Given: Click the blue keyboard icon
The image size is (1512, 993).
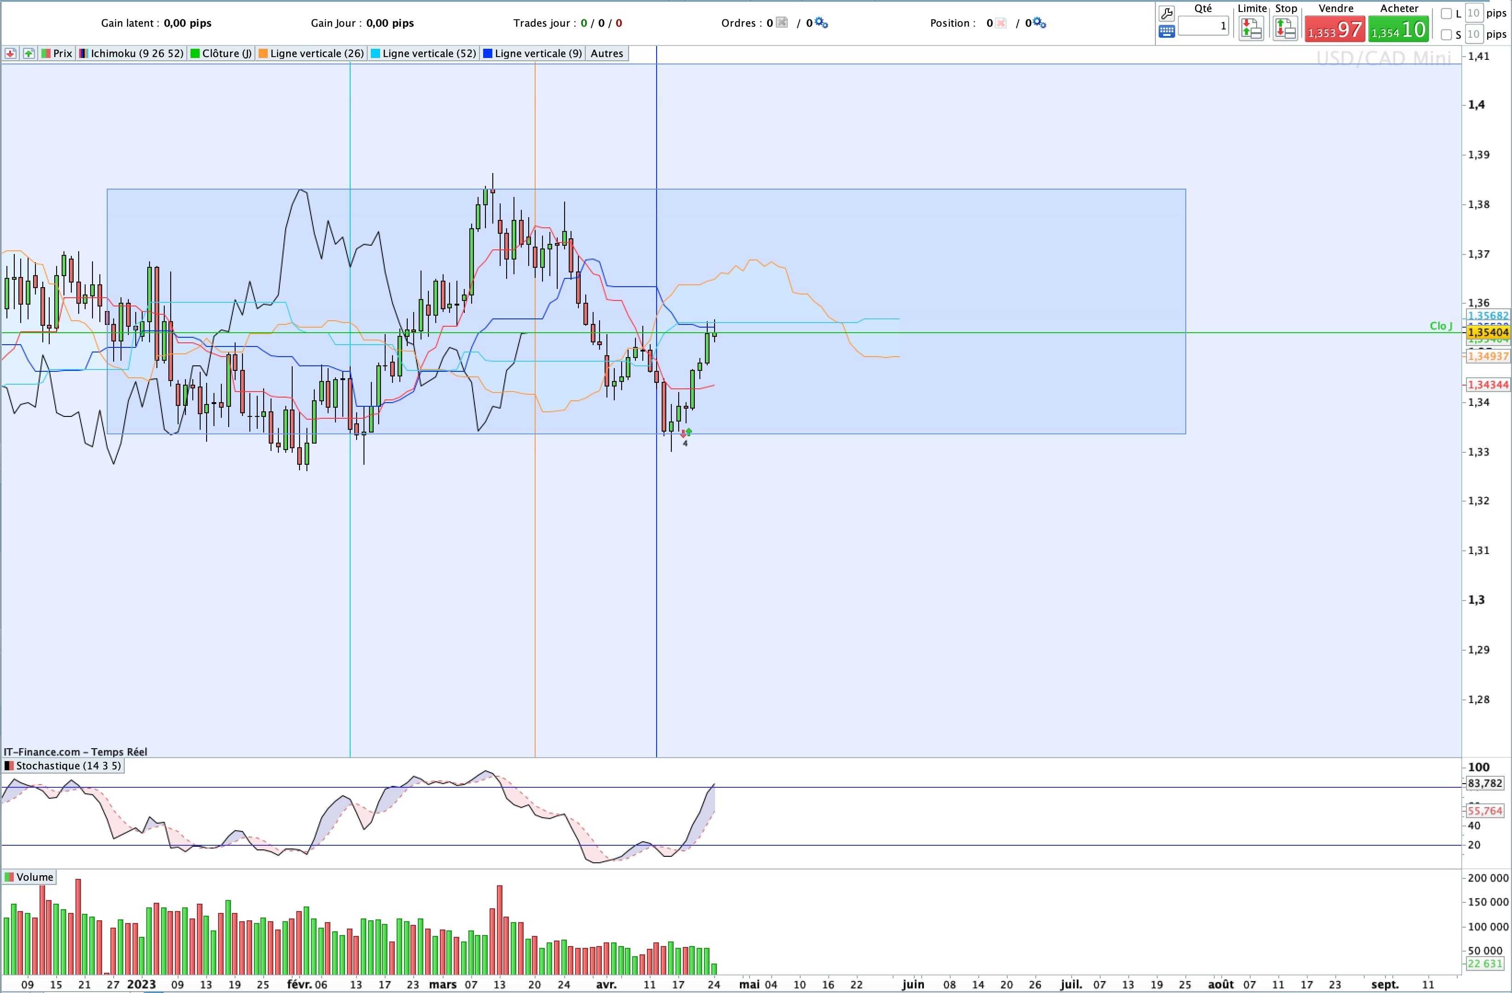Looking at the screenshot, I should coord(1166,31).
